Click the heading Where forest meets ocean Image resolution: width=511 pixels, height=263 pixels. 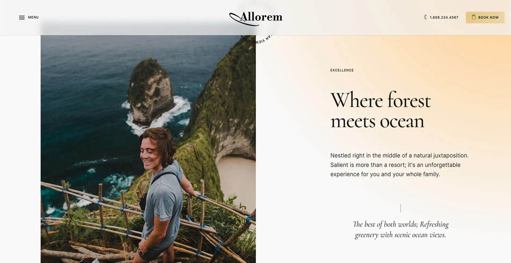(x=380, y=110)
